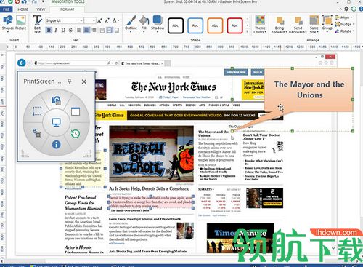Increase font size with grow-font icon
Screen dimensions: 363x267
click(99, 21)
